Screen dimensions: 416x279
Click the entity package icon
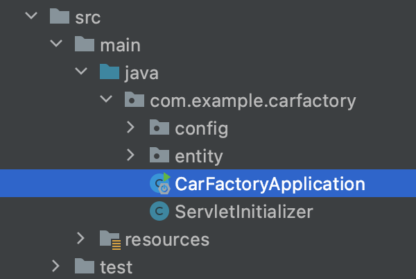[x=159, y=155]
